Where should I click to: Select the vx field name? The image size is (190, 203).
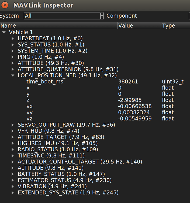coord(30,106)
